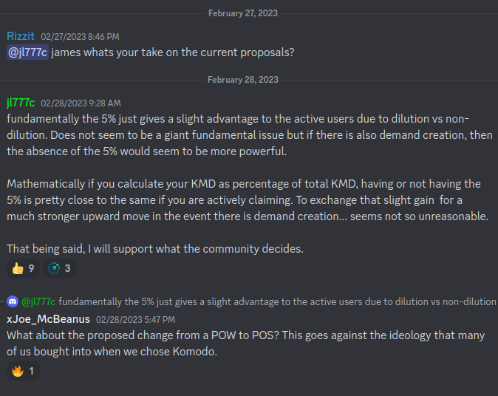Click the thumbs up reaction with 9 votes
498x396 pixels.
(x=23, y=268)
